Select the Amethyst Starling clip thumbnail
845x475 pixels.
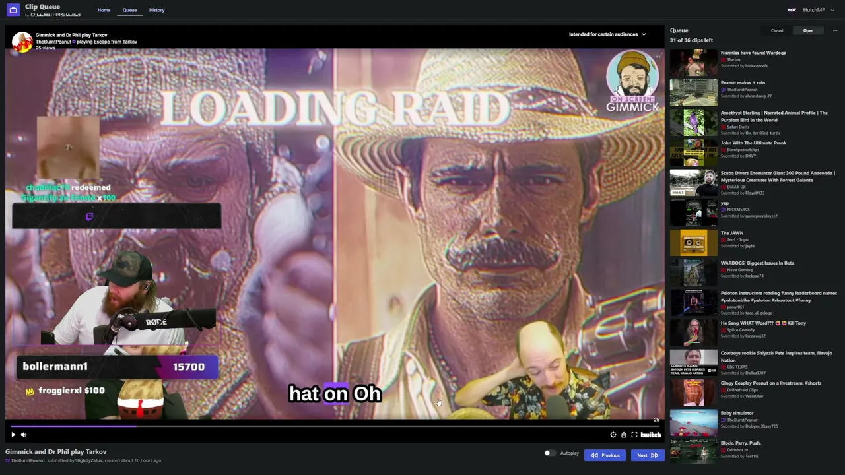(693, 123)
